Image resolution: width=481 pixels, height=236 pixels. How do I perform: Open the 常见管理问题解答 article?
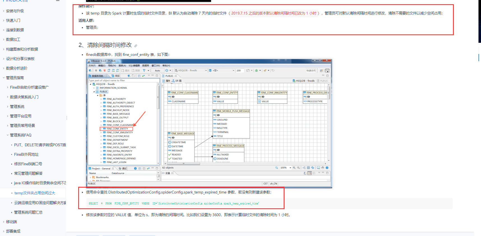coord(28,173)
